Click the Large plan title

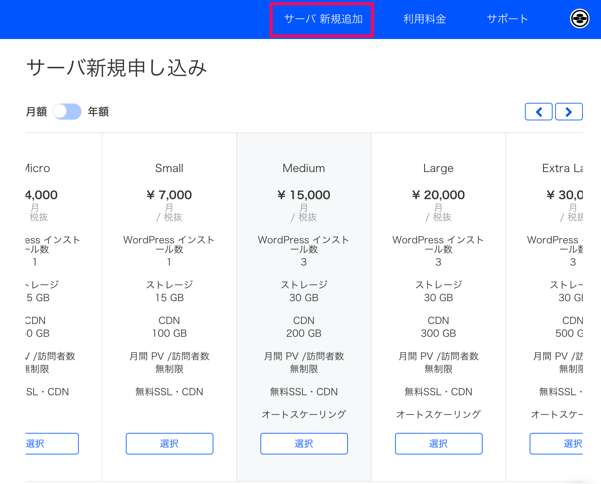[x=438, y=168]
